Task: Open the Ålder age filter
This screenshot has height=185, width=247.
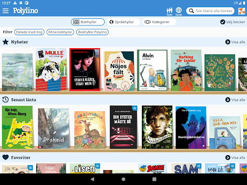Action: coord(169,12)
